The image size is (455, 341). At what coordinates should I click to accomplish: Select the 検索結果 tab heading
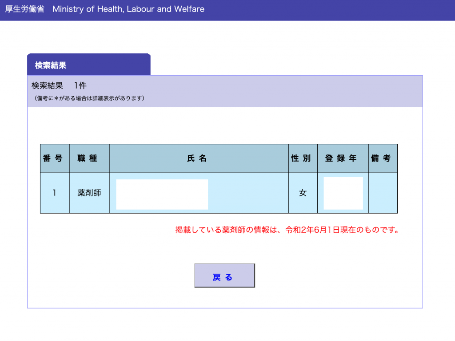click(51, 65)
